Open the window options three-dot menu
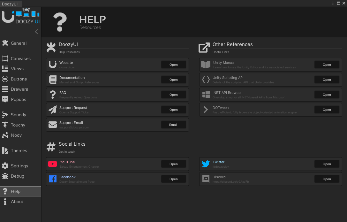The height and width of the screenshot is (222, 347). (x=333, y=3)
